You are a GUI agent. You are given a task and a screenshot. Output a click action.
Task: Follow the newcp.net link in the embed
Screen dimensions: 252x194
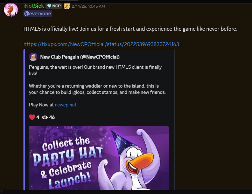pos(65,105)
